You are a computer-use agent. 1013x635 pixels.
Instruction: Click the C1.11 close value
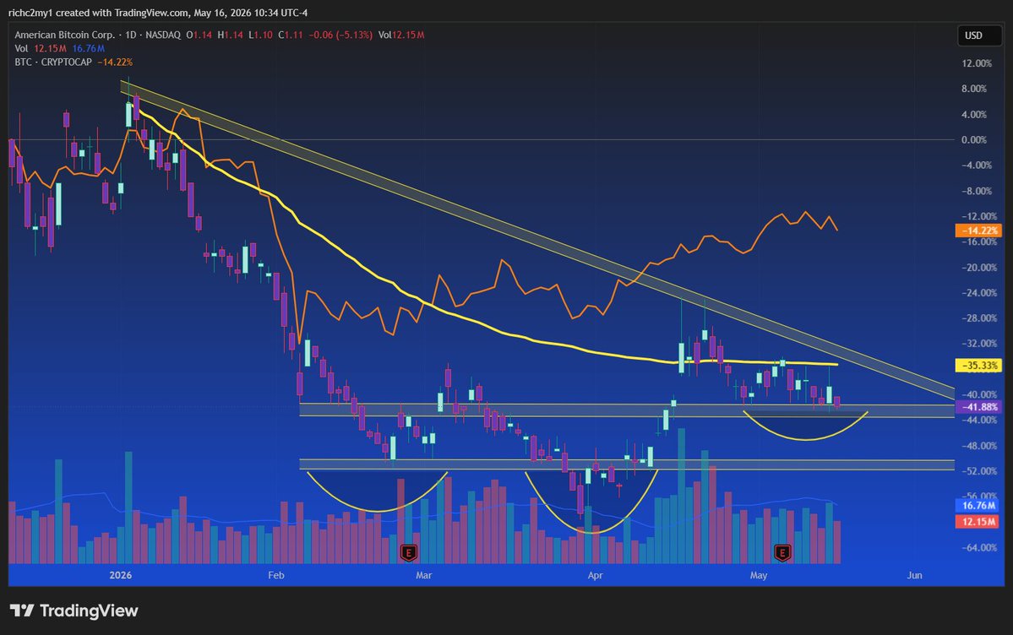[291, 35]
